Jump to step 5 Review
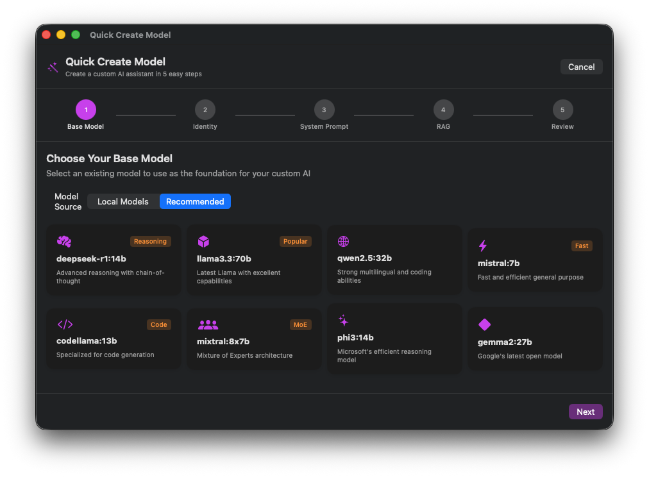 point(562,110)
